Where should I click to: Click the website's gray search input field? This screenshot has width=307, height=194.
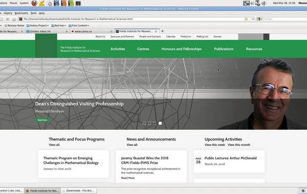(x=251, y=37)
